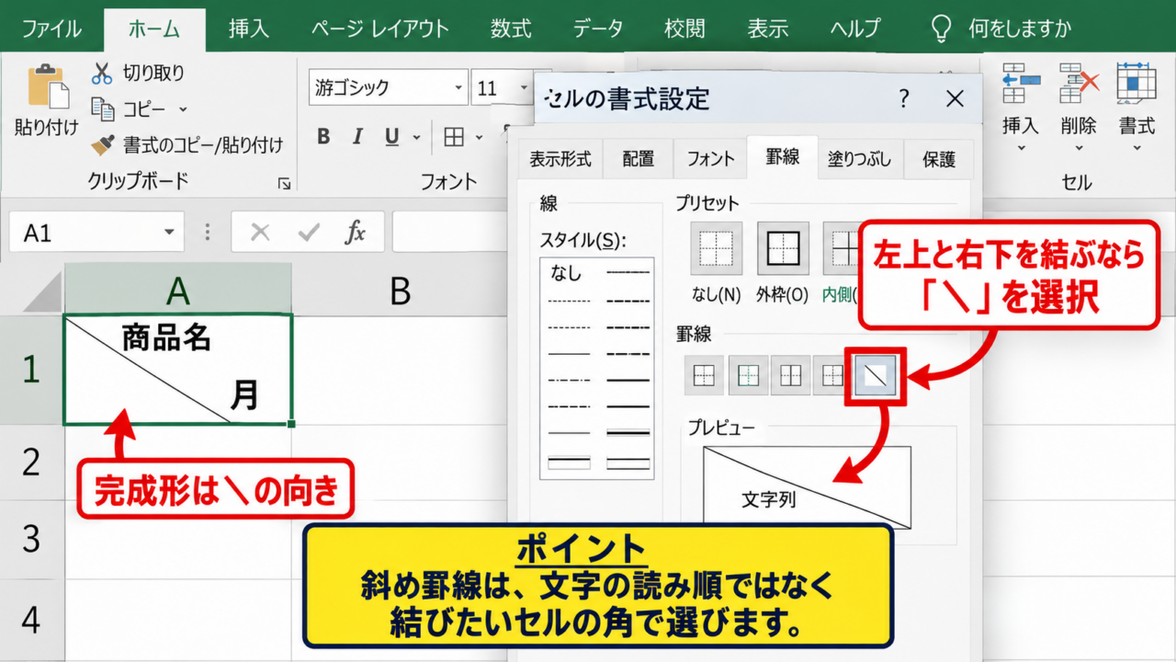The height and width of the screenshot is (662, 1176).
Task: Select the 切り取り scissors icon
Action: (102, 73)
